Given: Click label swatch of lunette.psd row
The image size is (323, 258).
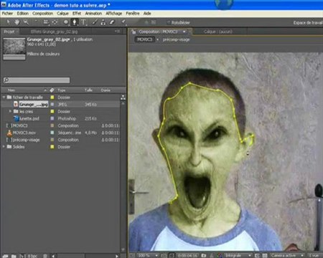Looking at the screenshot, I should coord(52,118).
